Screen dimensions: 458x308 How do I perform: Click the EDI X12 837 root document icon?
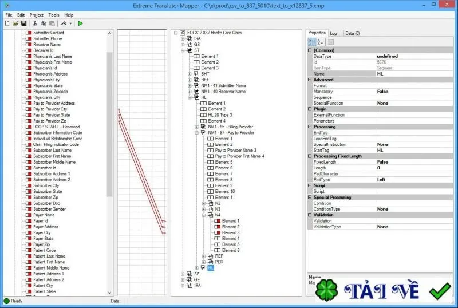pos(183,33)
